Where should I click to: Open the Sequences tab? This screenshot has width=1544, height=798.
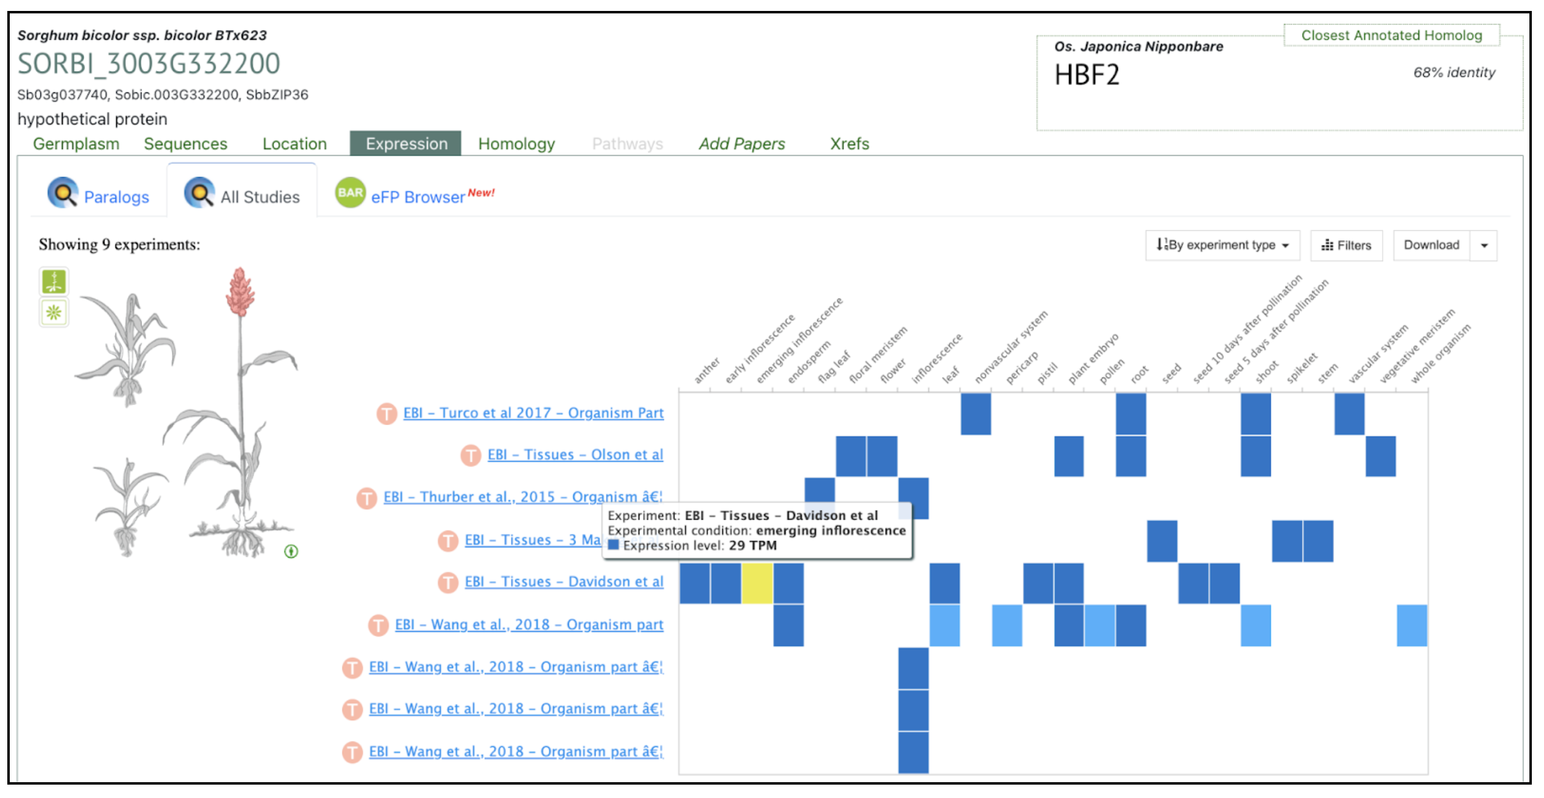185,144
